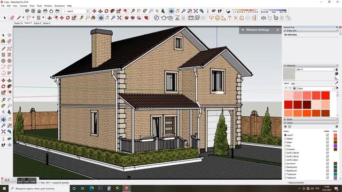Screen dimensions: 342x192
Task: Select the material sample eyedropper
Action: (x=337, y=83)
